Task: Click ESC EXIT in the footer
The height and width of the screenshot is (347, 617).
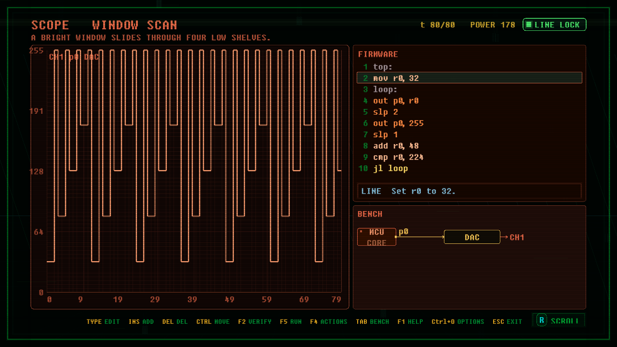Action: click(508, 321)
